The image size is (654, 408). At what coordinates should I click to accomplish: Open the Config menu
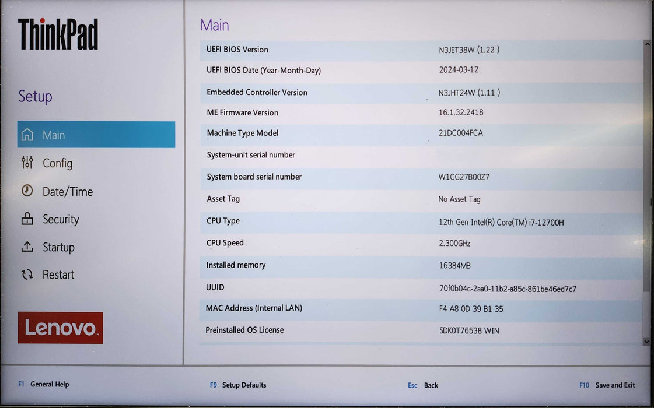coord(58,163)
